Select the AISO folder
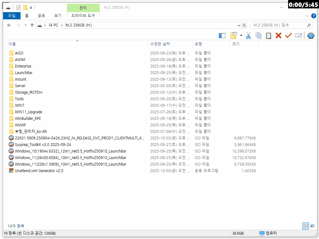Viewport: 319px width, 239px height. [19, 53]
